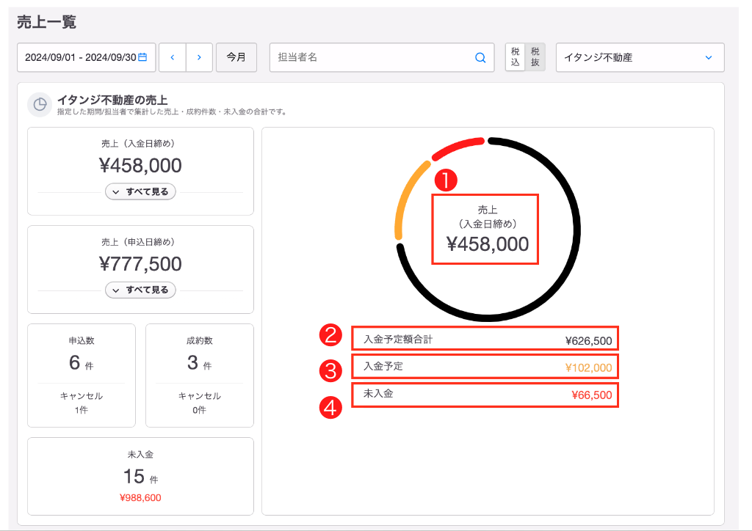This screenshot has width=752, height=531.
Task: Click the description text under イタンジ不動産の売上
Action: point(173,112)
